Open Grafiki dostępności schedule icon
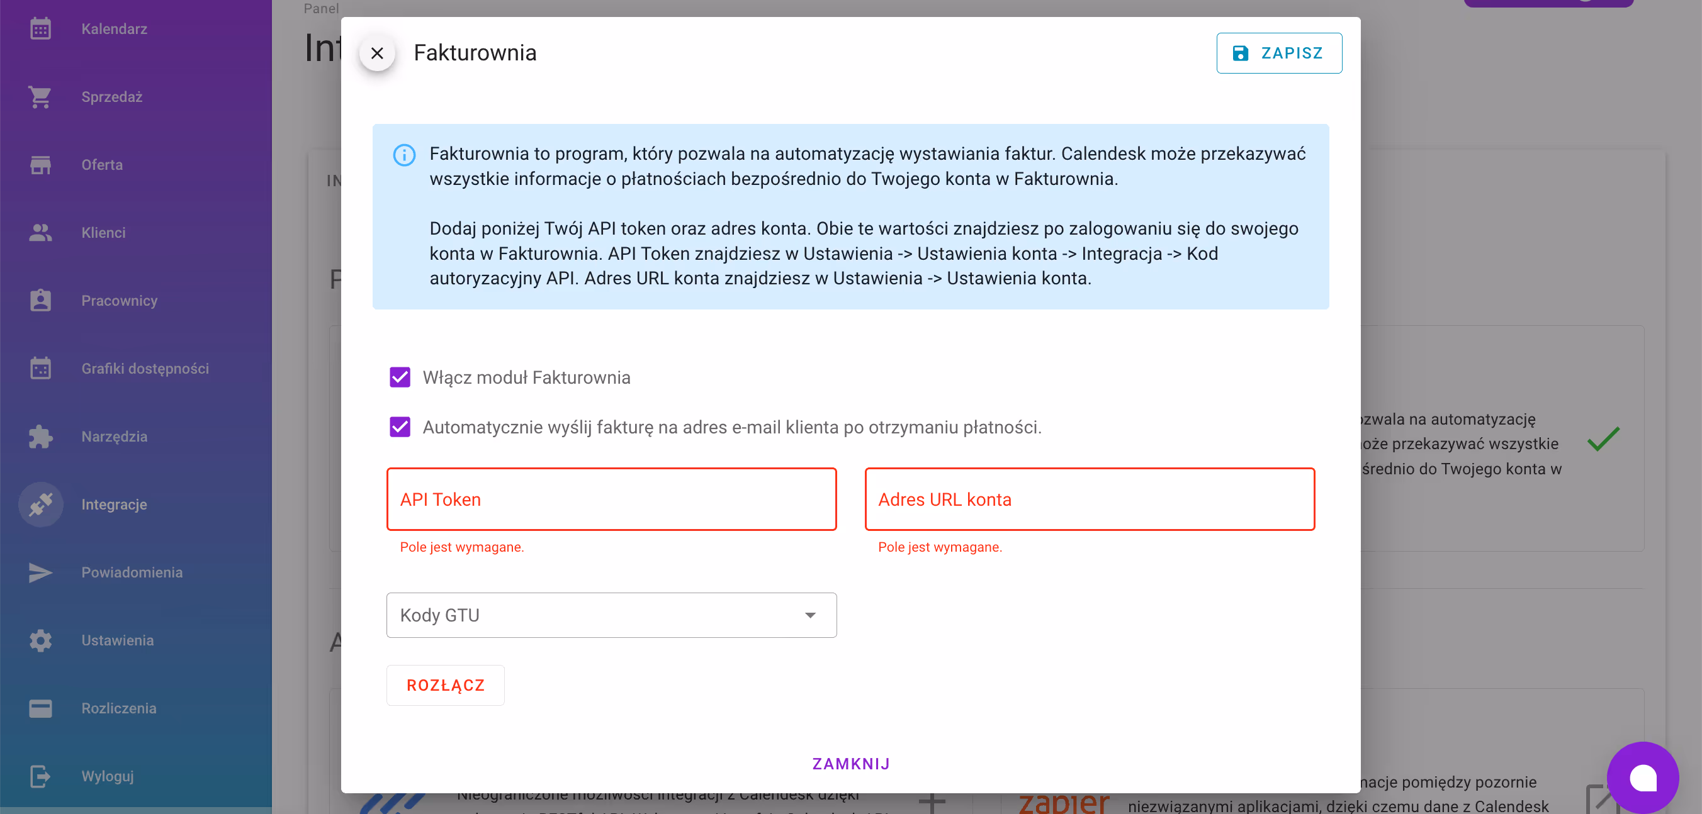This screenshot has height=814, width=1702. point(40,368)
